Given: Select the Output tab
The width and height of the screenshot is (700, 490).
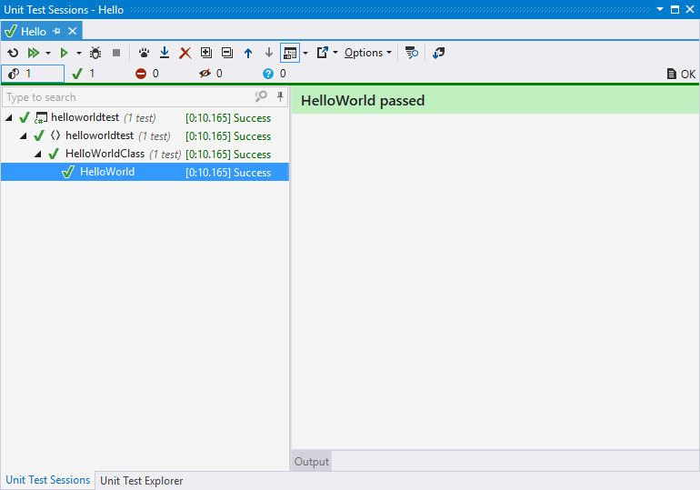Looking at the screenshot, I should [x=311, y=462].
